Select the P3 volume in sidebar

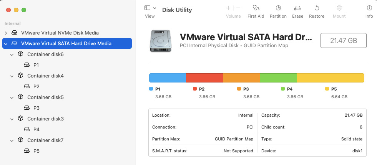point(37,108)
